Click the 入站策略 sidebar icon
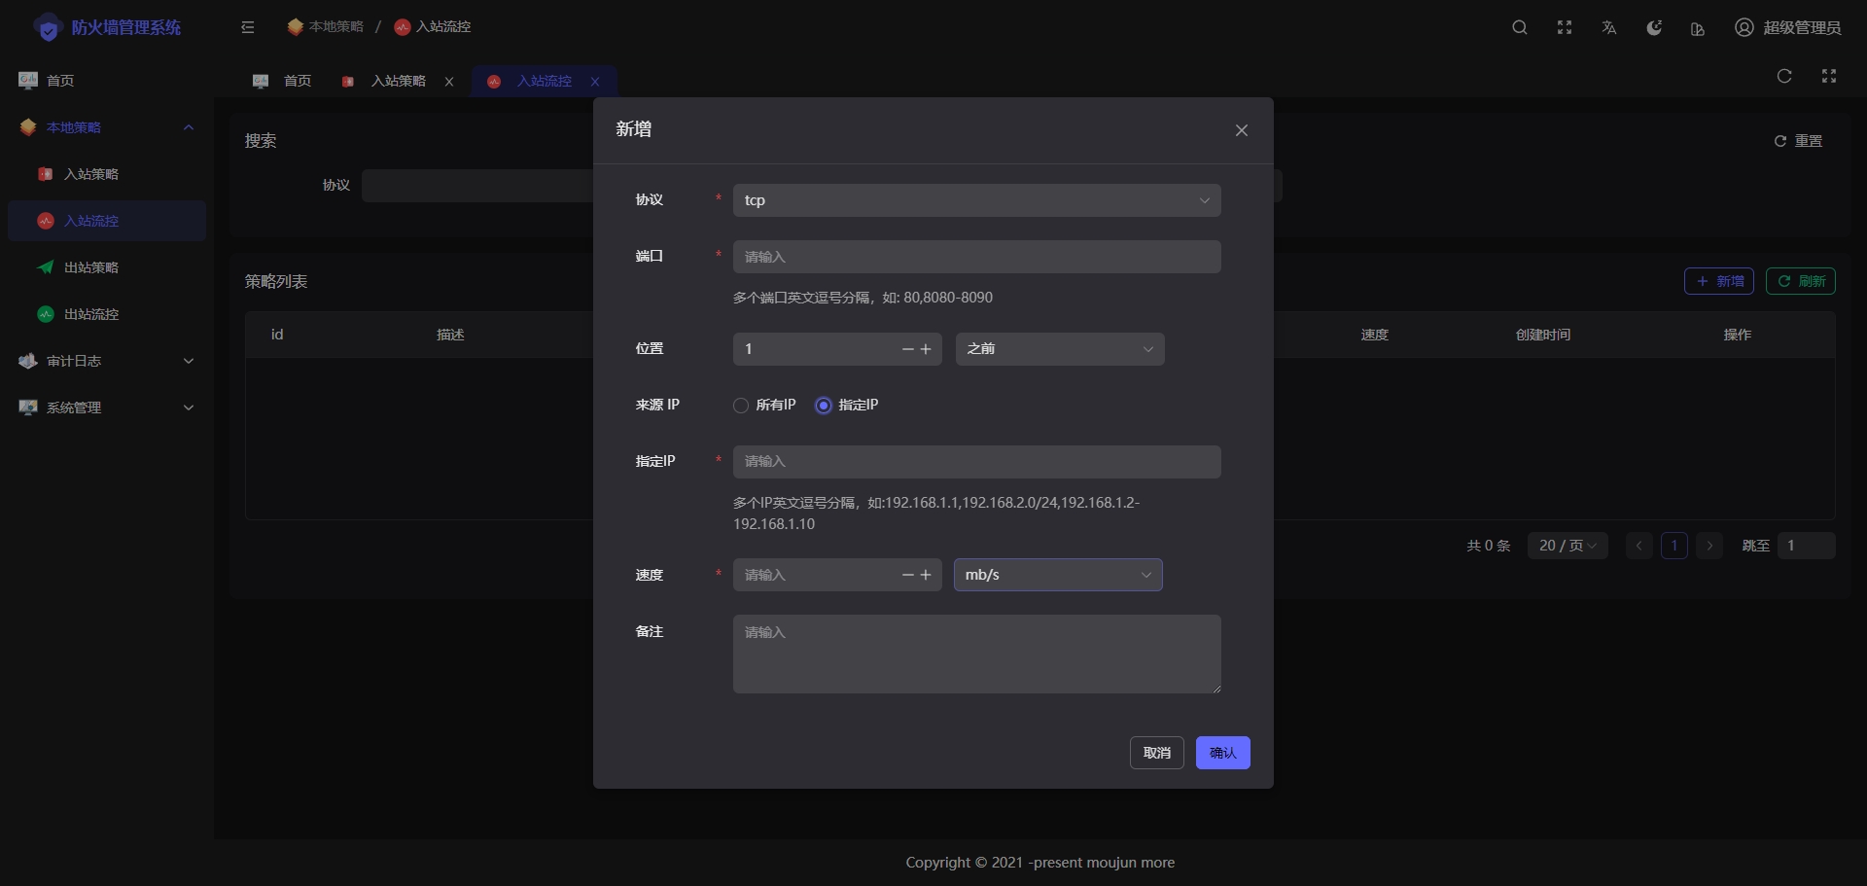The image size is (1867, 886). (x=45, y=174)
